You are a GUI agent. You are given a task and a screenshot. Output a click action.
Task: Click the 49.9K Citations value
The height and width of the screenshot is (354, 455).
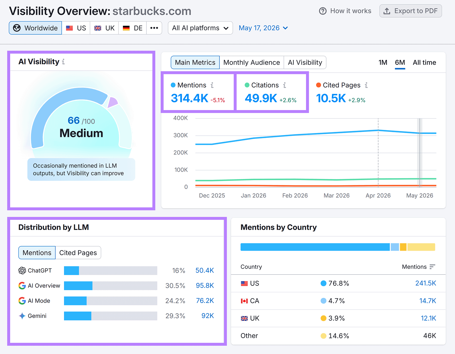pos(261,98)
